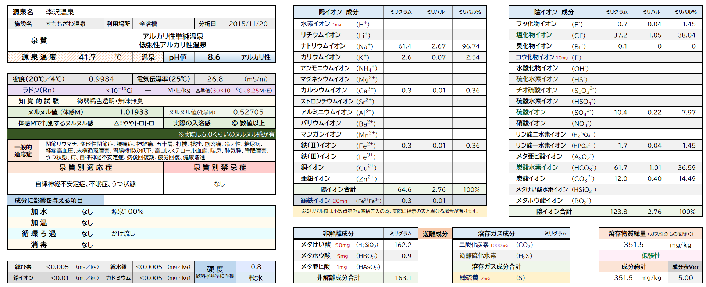Screen dimensions: 706x287
Task: Click the density value 0.9984
Action: (x=101, y=79)
